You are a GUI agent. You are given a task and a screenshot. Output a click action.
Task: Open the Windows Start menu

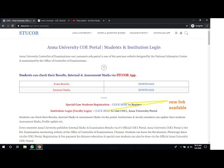(3, 147)
